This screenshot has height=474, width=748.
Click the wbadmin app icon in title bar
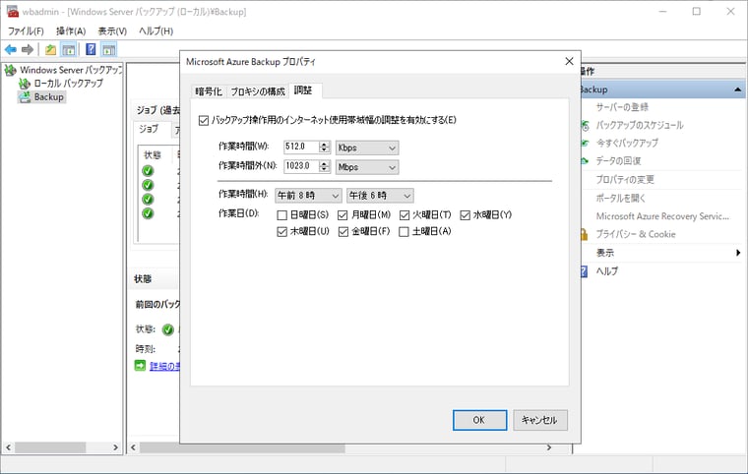tap(13, 11)
